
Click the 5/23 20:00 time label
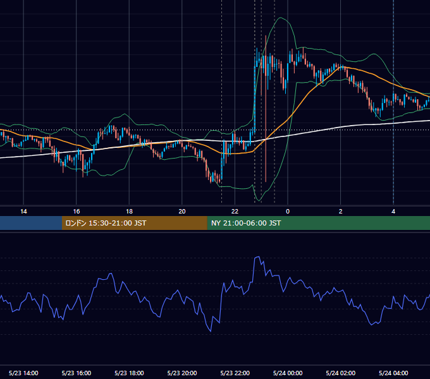pos(182,373)
